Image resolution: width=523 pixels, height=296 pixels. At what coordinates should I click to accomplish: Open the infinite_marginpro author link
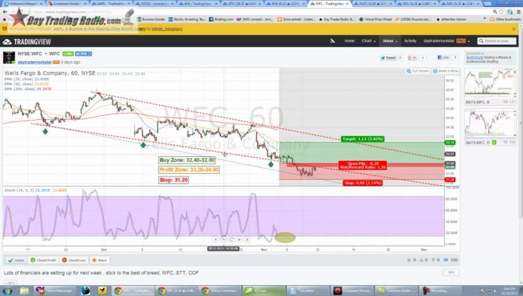tap(167, 29)
